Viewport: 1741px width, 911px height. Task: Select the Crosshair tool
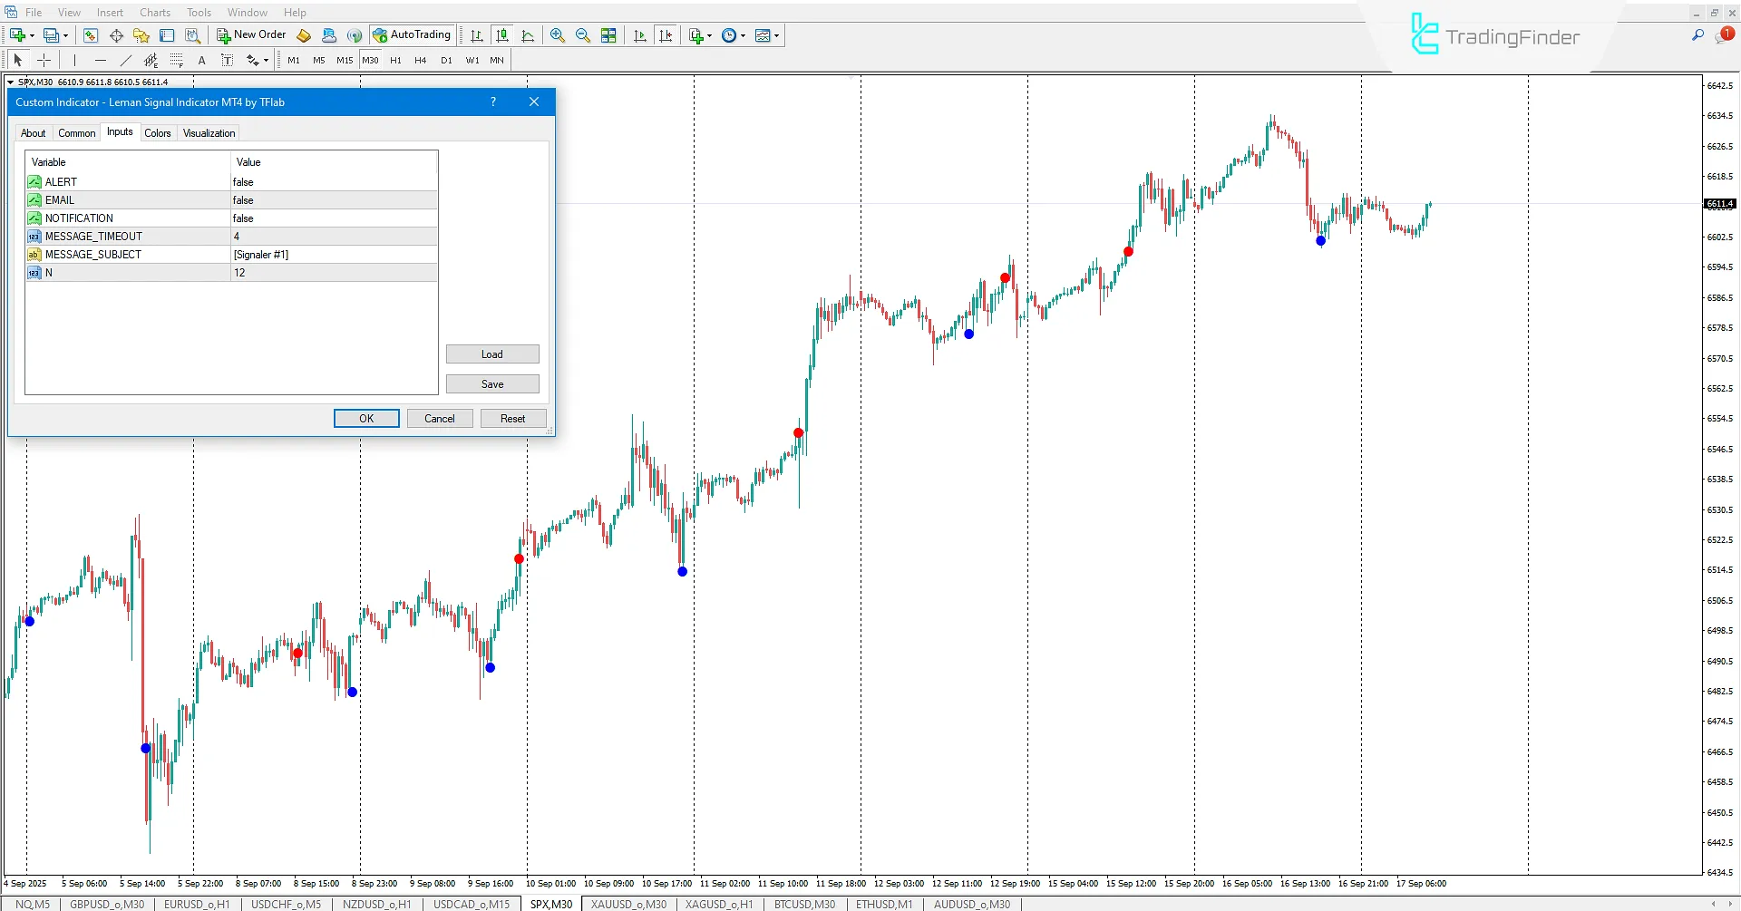tap(44, 60)
